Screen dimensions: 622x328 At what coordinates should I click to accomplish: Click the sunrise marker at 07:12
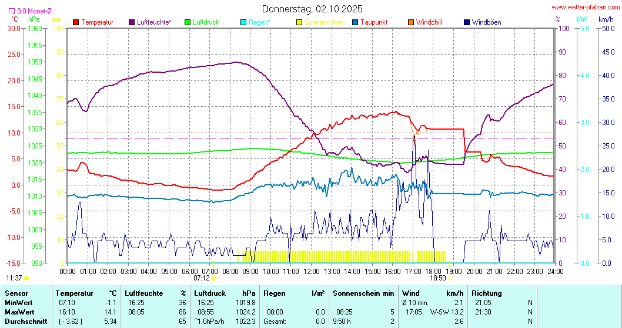pyautogui.click(x=213, y=278)
